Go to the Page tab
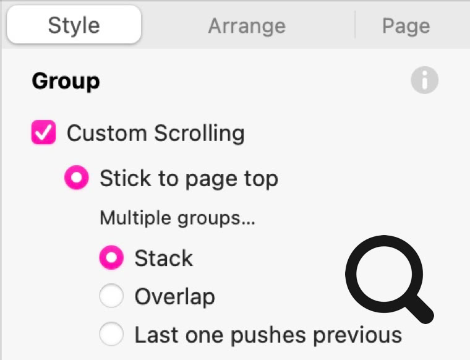The width and height of the screenshot is (470, 360). (x=406, y=26)
